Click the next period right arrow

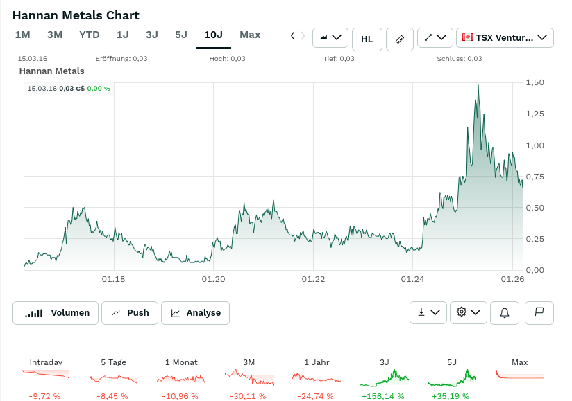pos(303,35)
